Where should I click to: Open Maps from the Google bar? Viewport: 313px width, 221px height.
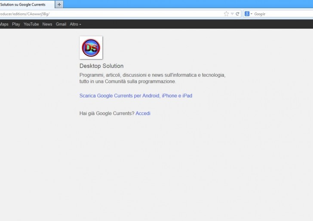pos(4,24)
